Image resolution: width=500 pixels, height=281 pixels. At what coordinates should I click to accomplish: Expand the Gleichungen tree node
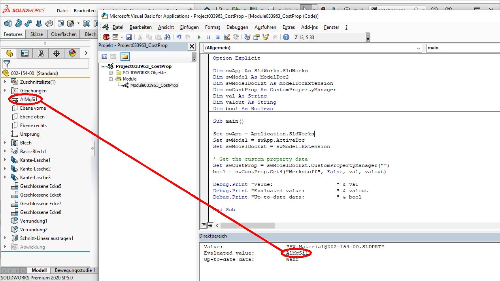coord(5,90)
